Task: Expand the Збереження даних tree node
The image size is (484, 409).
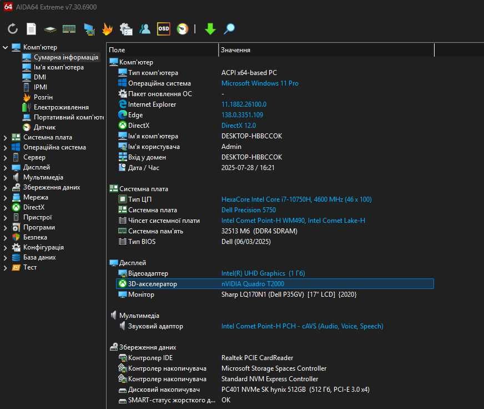Action: [5, 188]
